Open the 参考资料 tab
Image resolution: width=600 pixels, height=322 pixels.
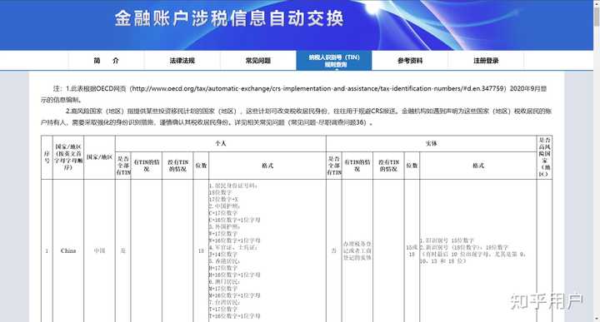410,61
